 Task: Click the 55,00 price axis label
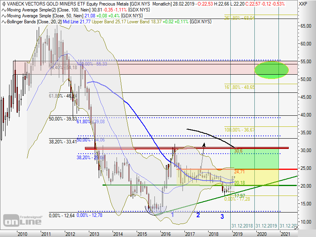pos(306,62)
